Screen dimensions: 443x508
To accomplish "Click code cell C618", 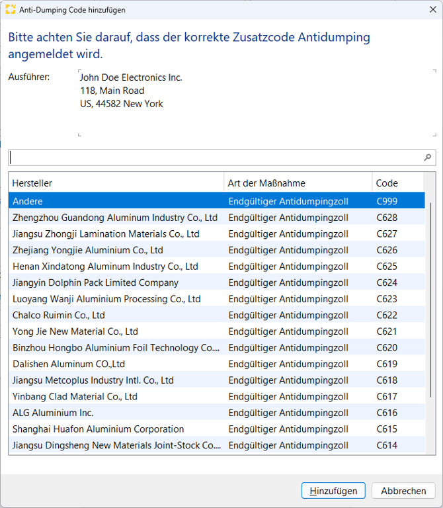I will pos(387,380).
